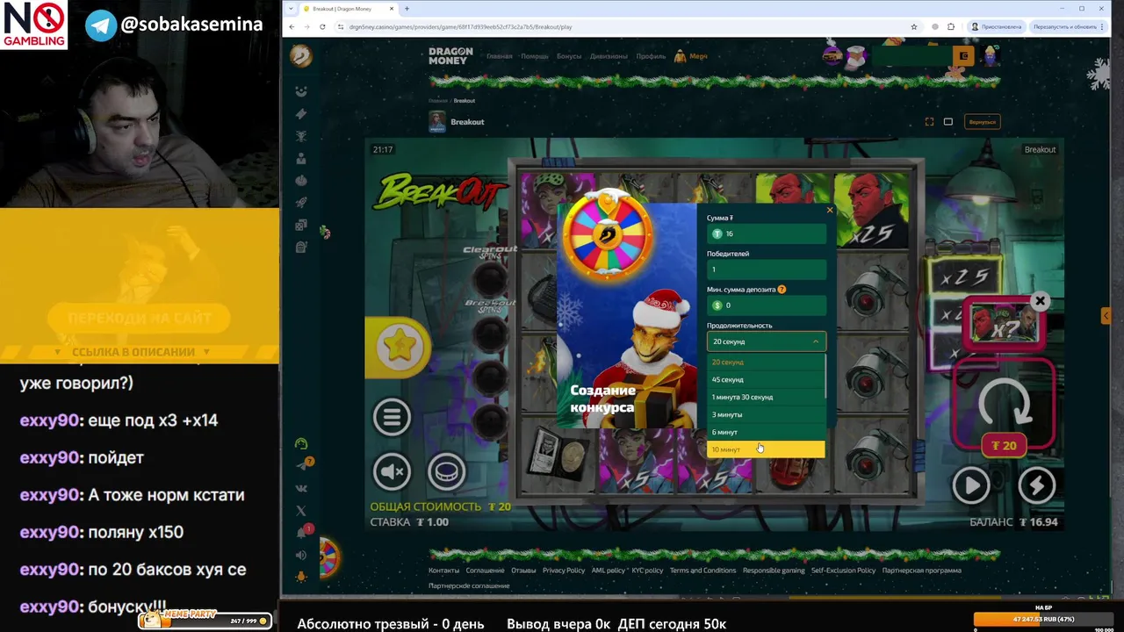Open Chrome extensions puzzle icon

[951, 26]
